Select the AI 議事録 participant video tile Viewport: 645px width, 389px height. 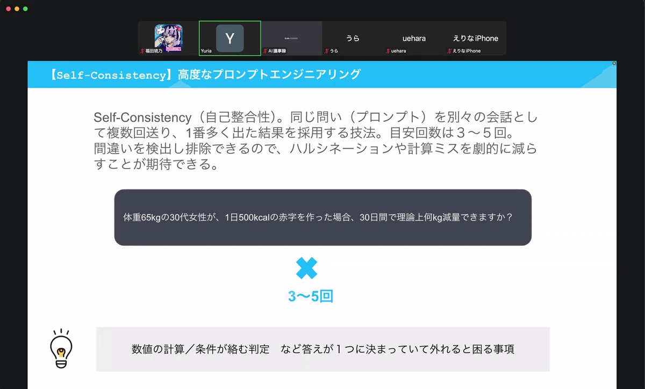pyautogui.click(x=291, y=38)
